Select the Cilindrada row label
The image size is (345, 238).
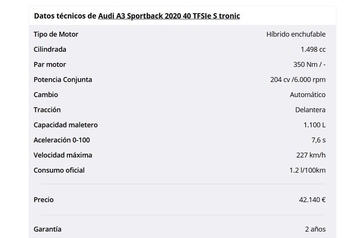tap(50, 49)
